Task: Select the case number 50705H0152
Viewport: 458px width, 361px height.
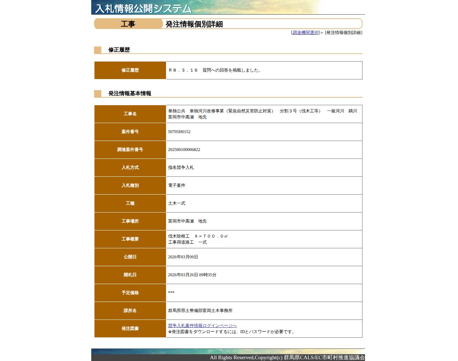Action: 179,132
